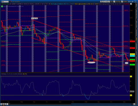Click the horizontal time scrollbar thumb
This screenshot has height=106, width=138.
(101, 104)
